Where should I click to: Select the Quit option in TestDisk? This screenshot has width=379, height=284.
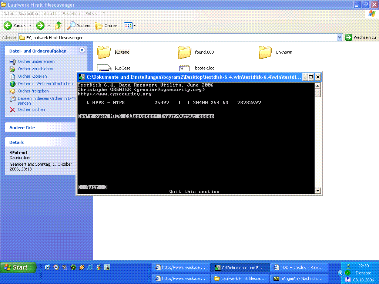[92, 187]
